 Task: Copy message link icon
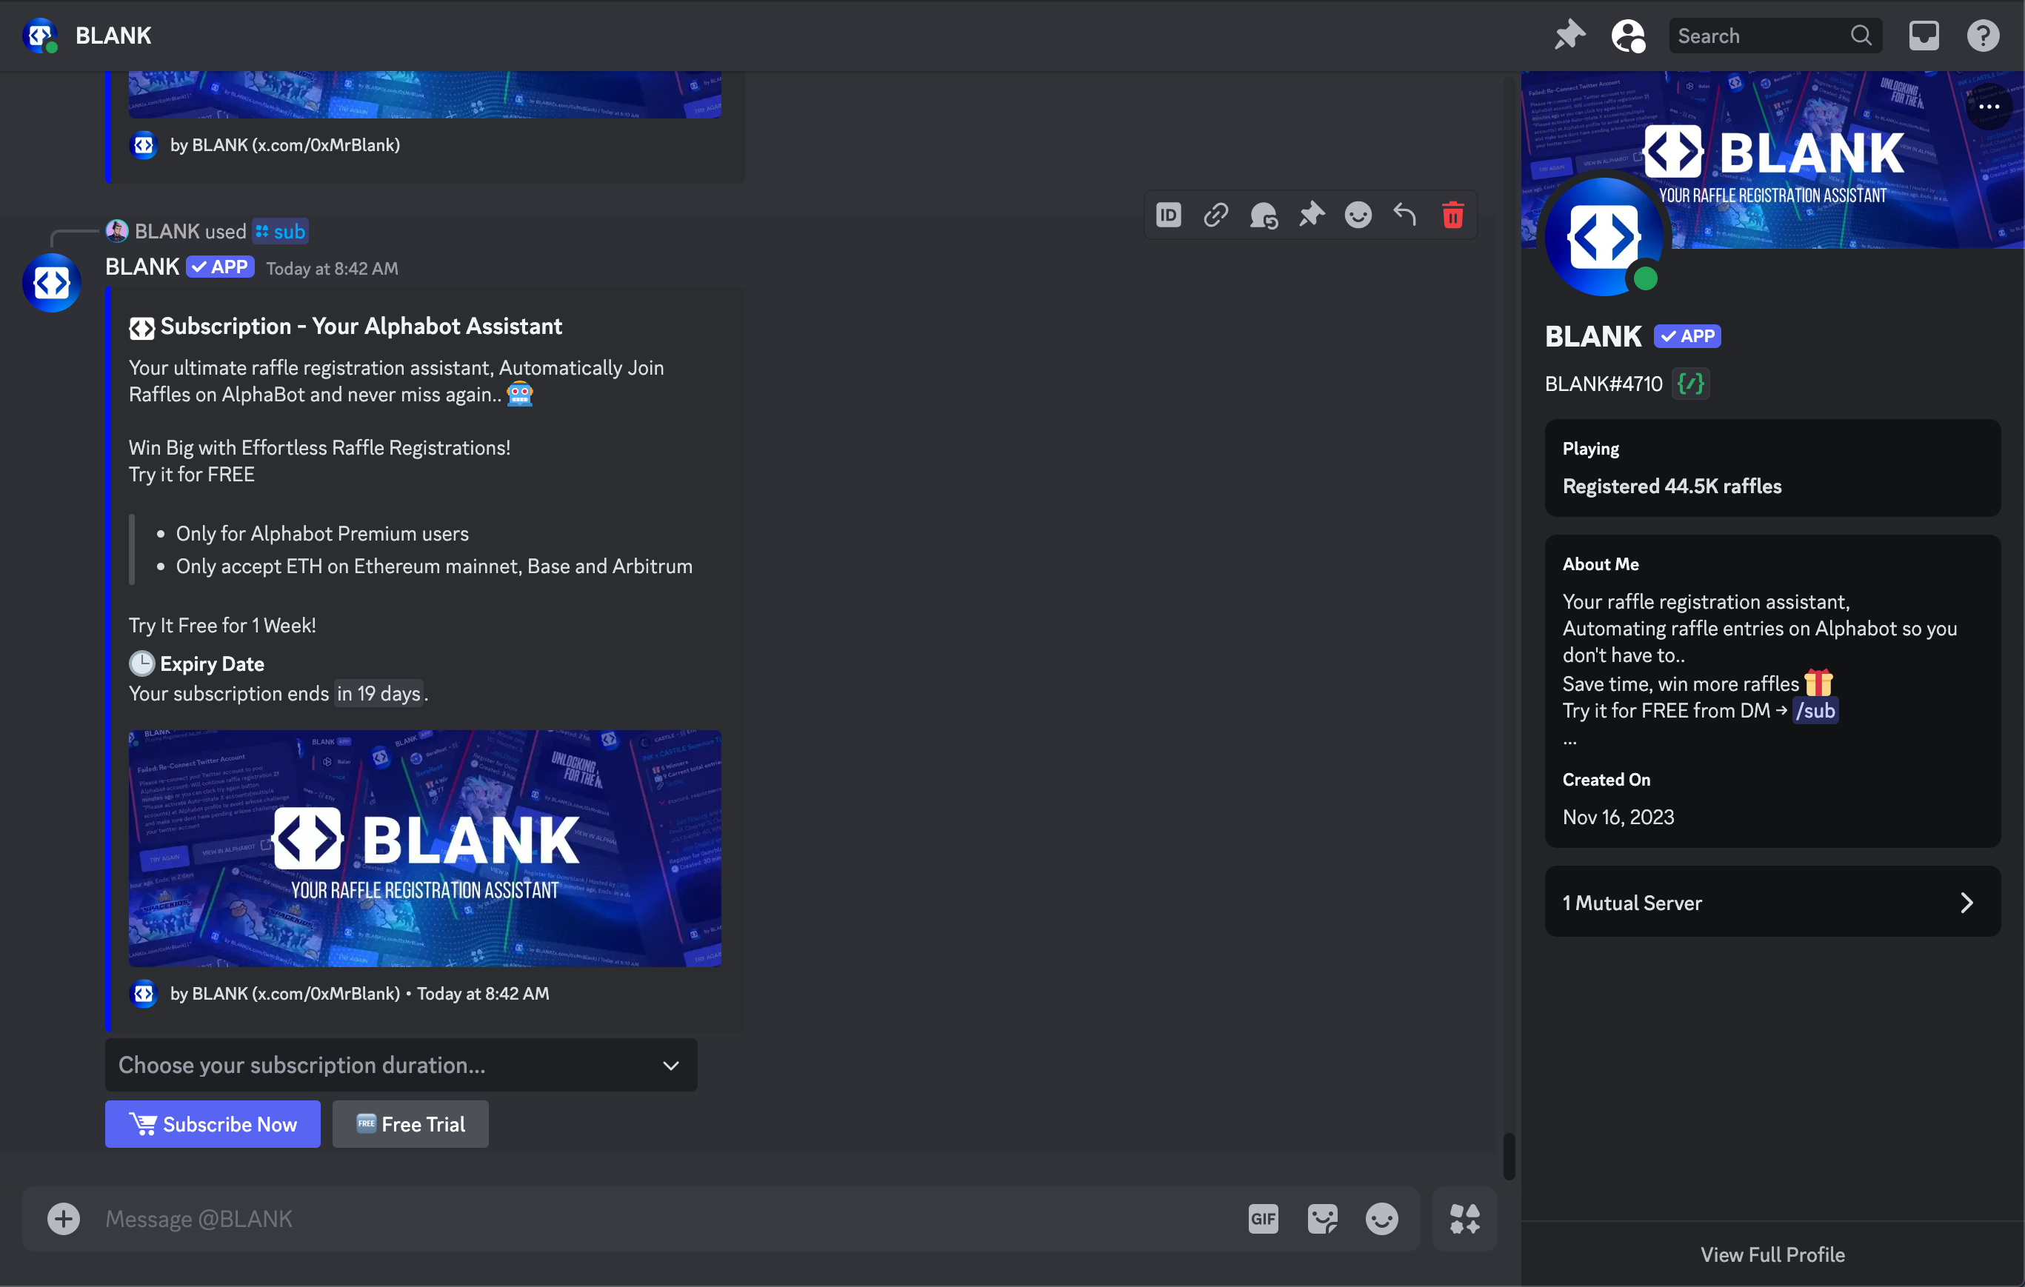click(1216, 216)
